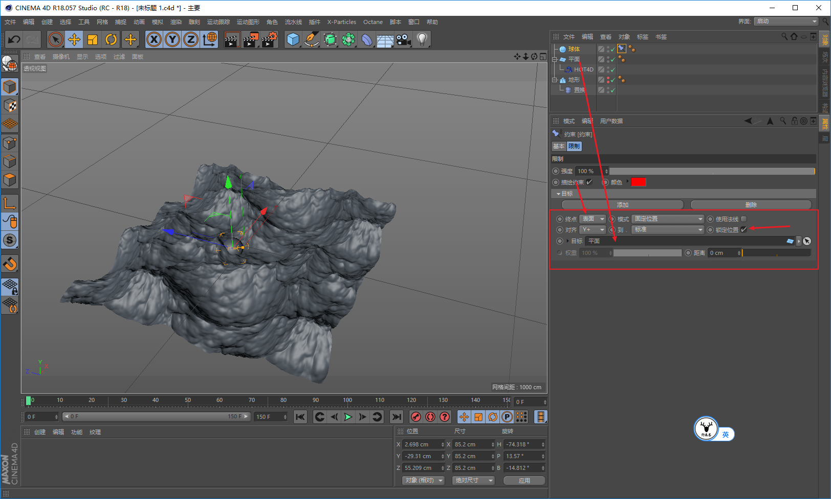
Task: Enable the Axis mode L icon
Action: [x=10, y=203]
